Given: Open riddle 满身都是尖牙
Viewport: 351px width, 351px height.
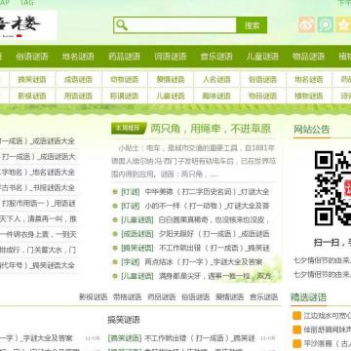Looking at the screenshot, I should point(214,276).
